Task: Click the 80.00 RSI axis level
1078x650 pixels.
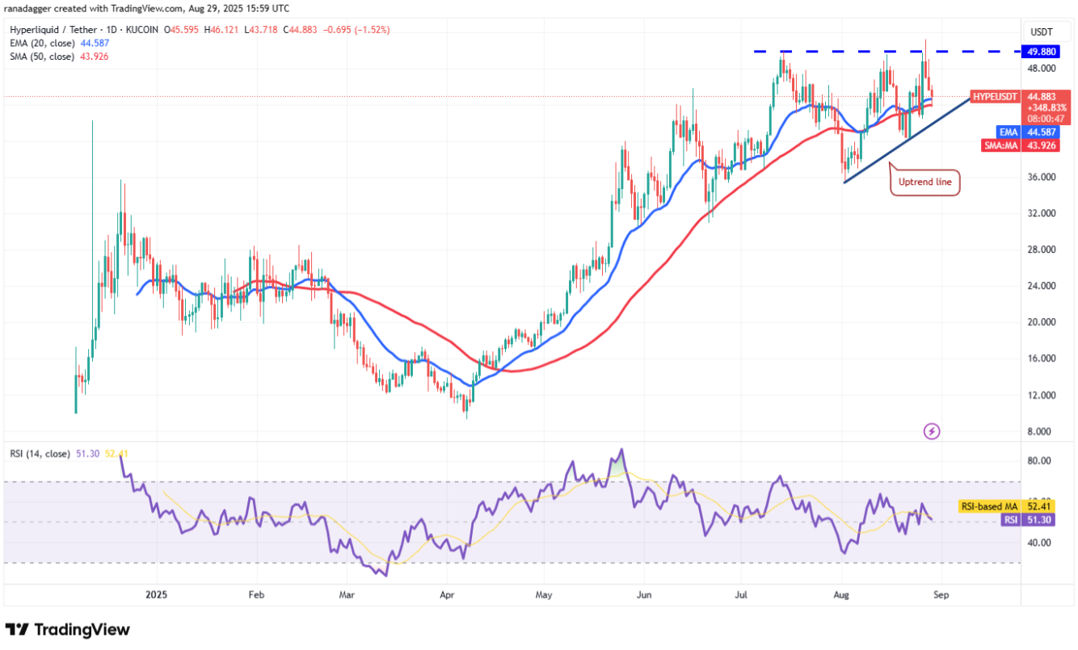Action: point(1039,460)
